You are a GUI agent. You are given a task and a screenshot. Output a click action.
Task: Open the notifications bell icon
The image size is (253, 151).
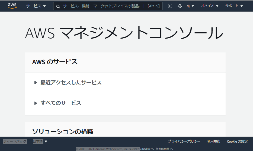[180, 6]
